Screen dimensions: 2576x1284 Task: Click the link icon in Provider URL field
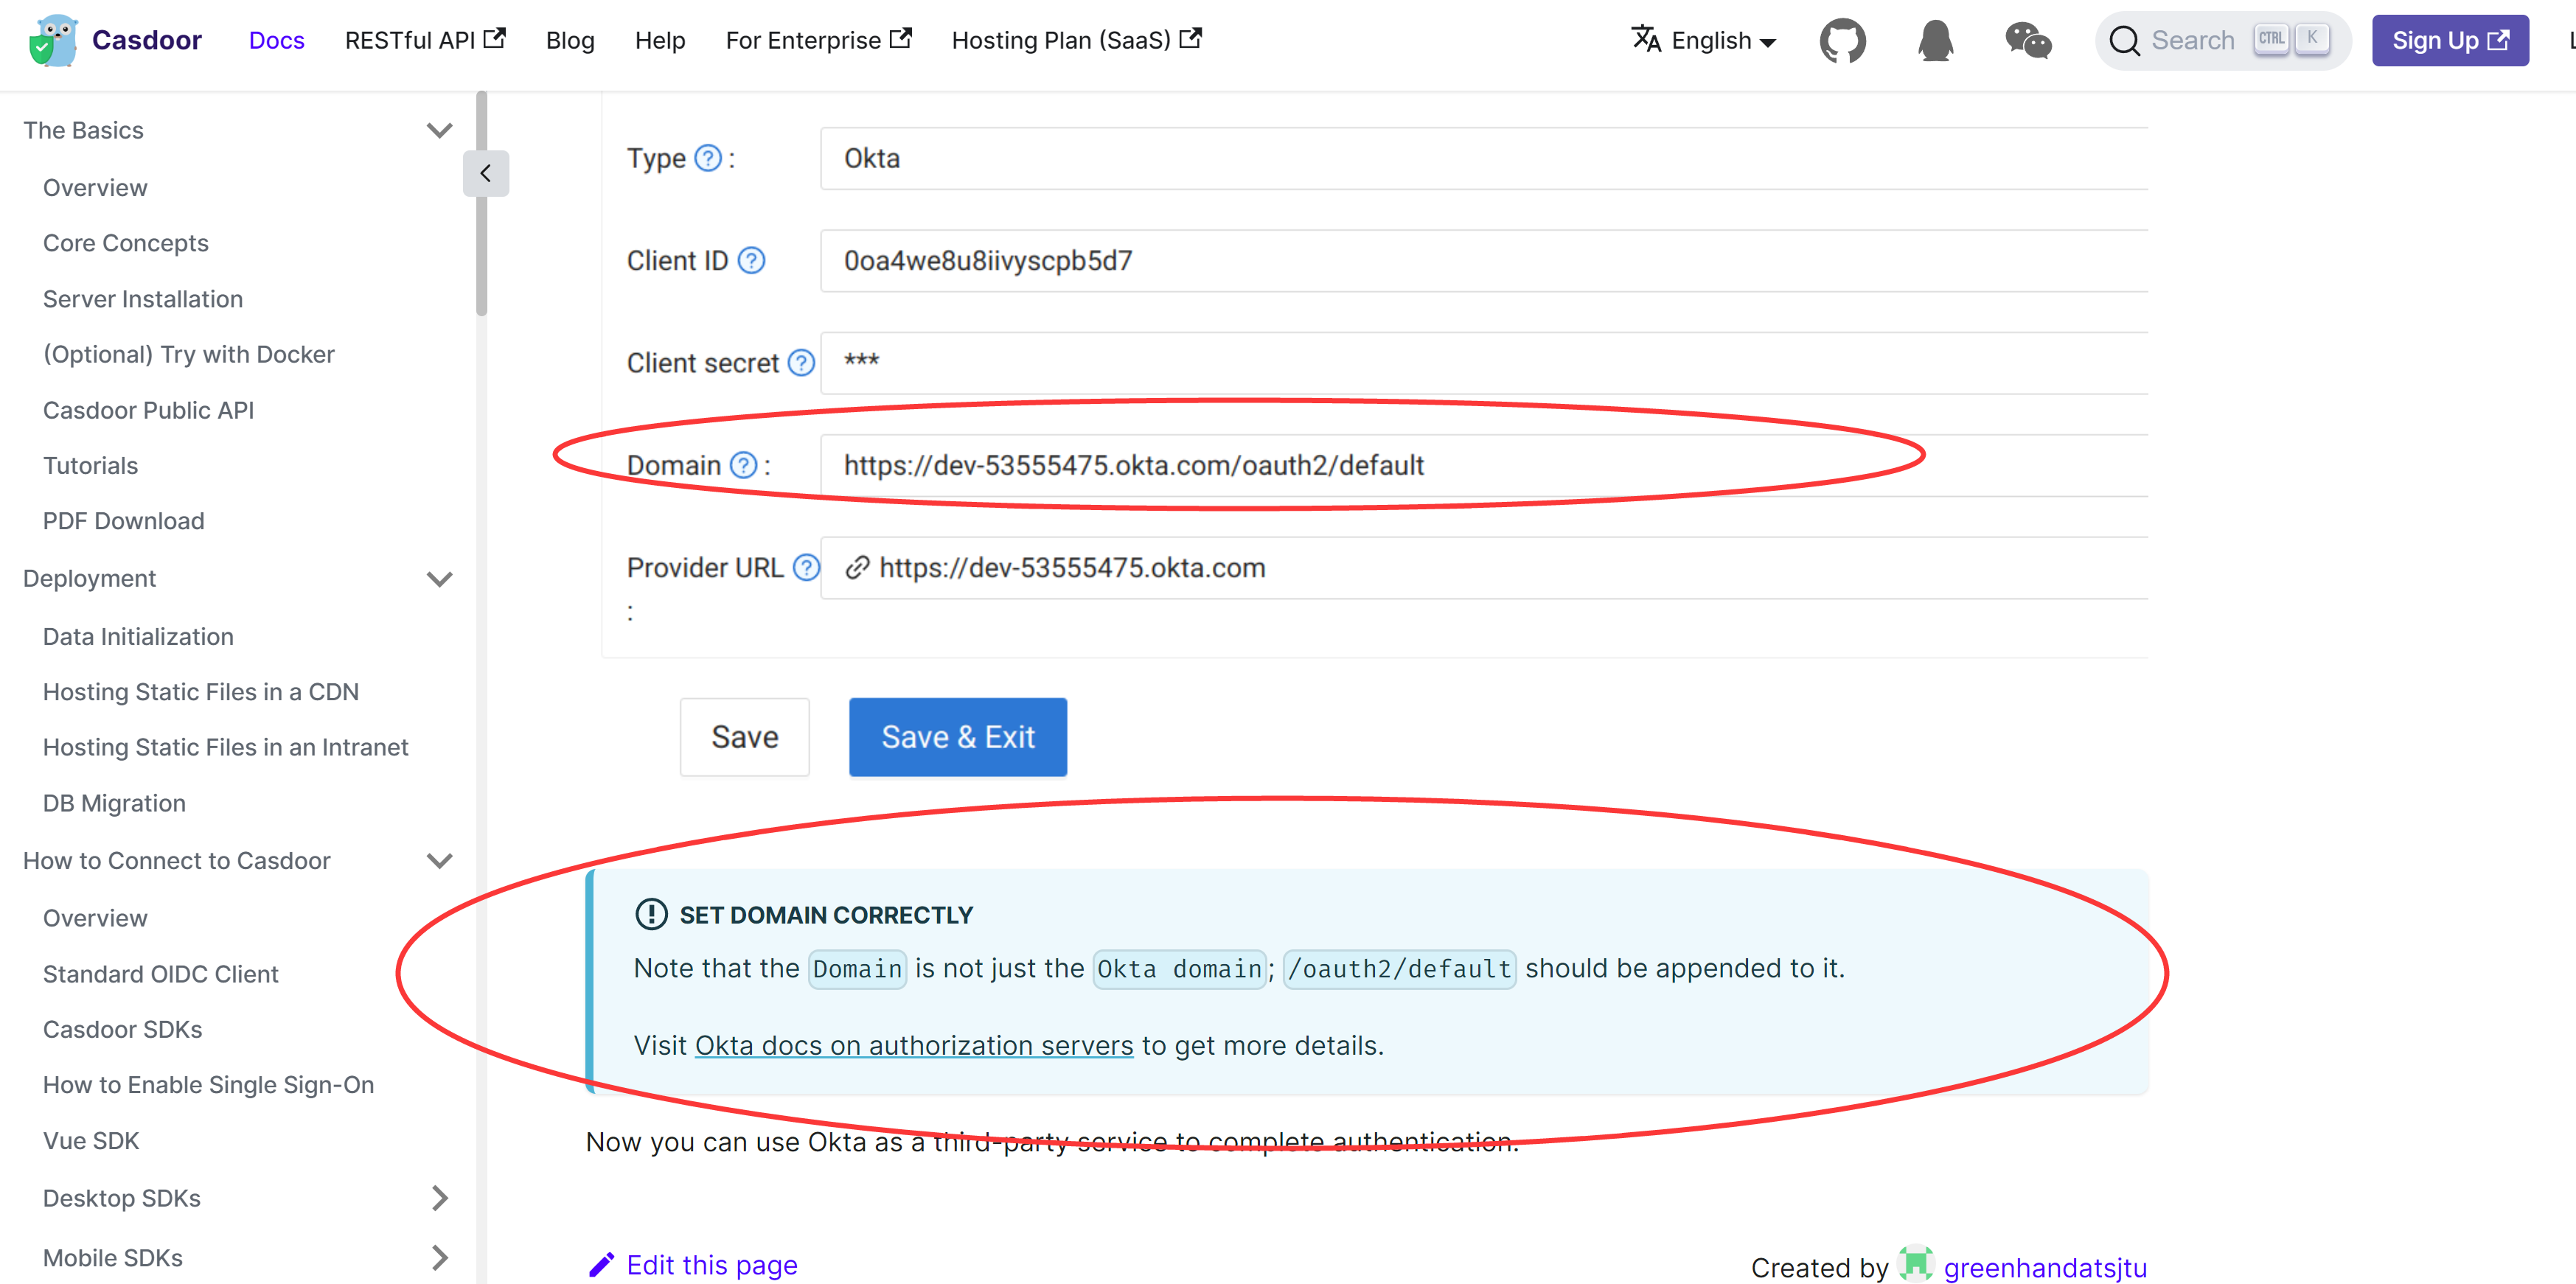coord(855,567)
